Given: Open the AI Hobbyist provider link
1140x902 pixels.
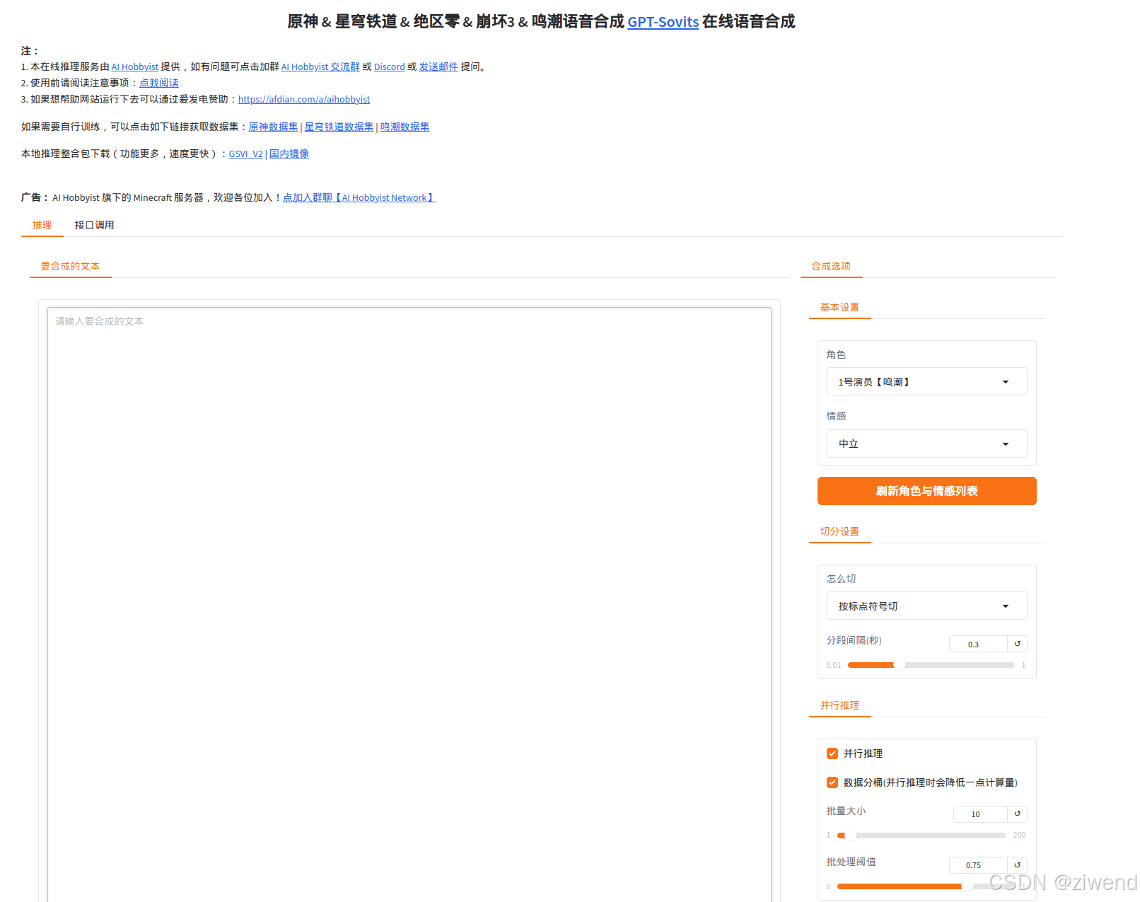Looking at the screenshot, I should 134,67.
